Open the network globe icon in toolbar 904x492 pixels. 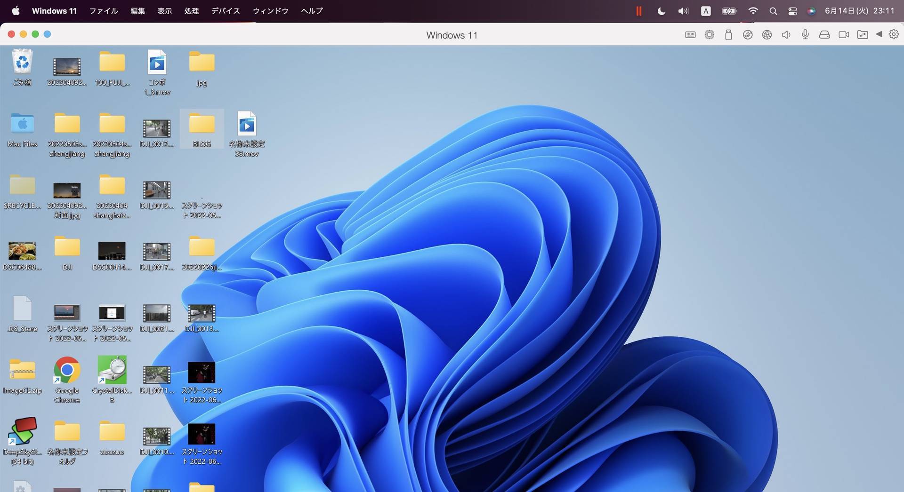pyautogui.click(x=767, y=34)
